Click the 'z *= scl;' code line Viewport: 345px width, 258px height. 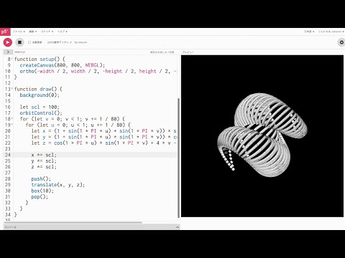point(44,166)
